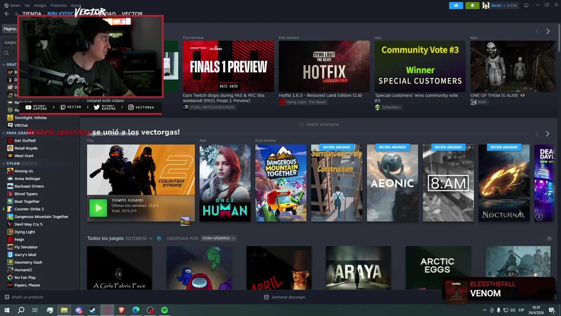Click Añadir estantería
Viewport: 561px width, 316px height.
point(319,124)
